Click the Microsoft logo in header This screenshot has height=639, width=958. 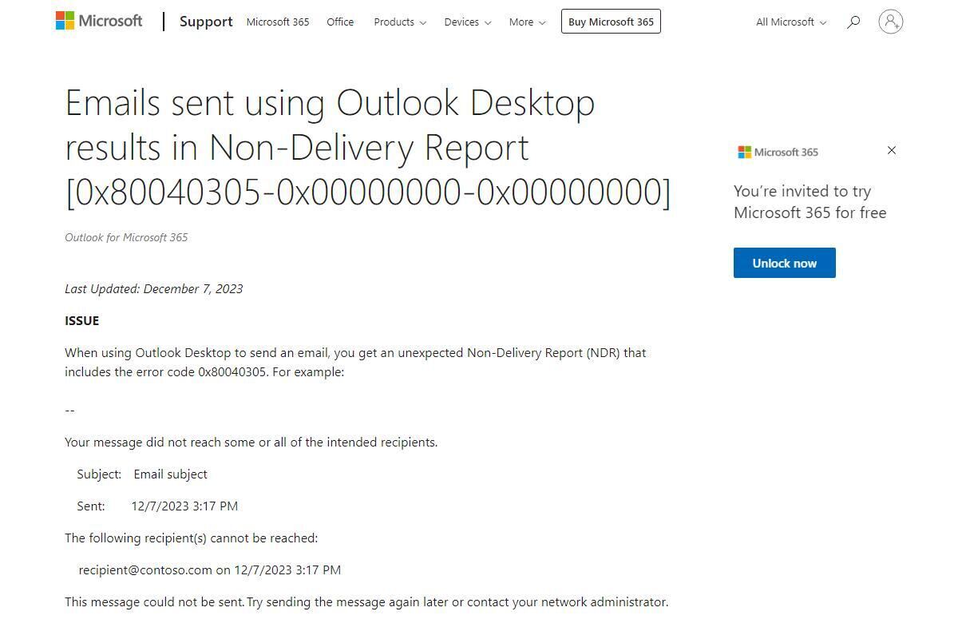(99, 21)
